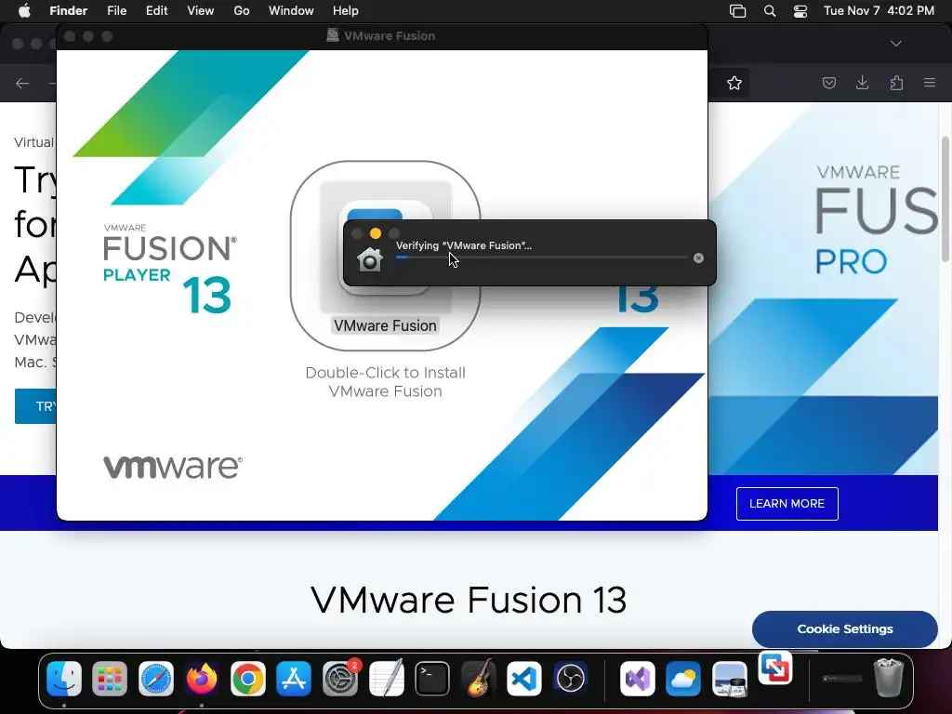Bookmark the page with Firefox's star icon
Screen dimensions: 952x714
734,83
